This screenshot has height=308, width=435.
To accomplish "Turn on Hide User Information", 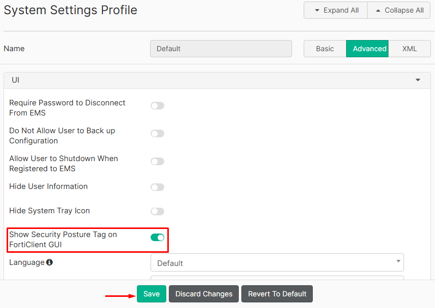I will tap(157, 187).
